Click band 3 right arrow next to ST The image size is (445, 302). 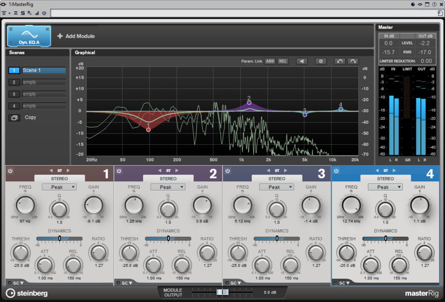click(x=285, y=171)
